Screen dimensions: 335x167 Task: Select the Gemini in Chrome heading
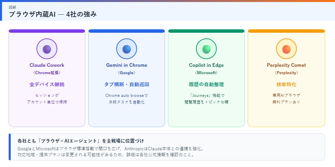tap(127, 65)
